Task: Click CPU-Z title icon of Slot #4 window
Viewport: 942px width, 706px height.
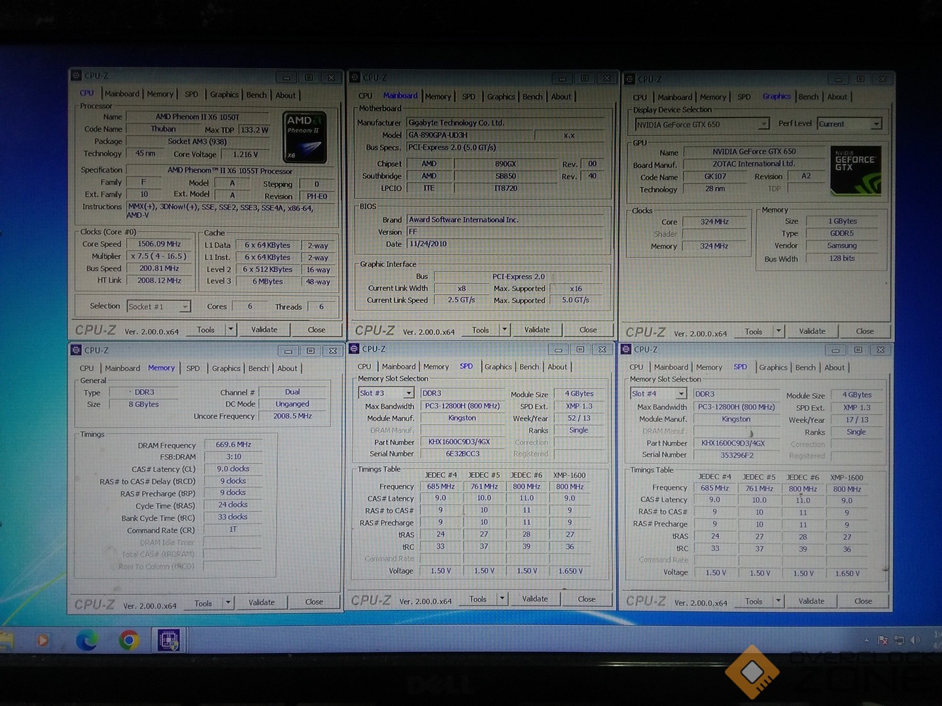Action: [x=626, y=350]
